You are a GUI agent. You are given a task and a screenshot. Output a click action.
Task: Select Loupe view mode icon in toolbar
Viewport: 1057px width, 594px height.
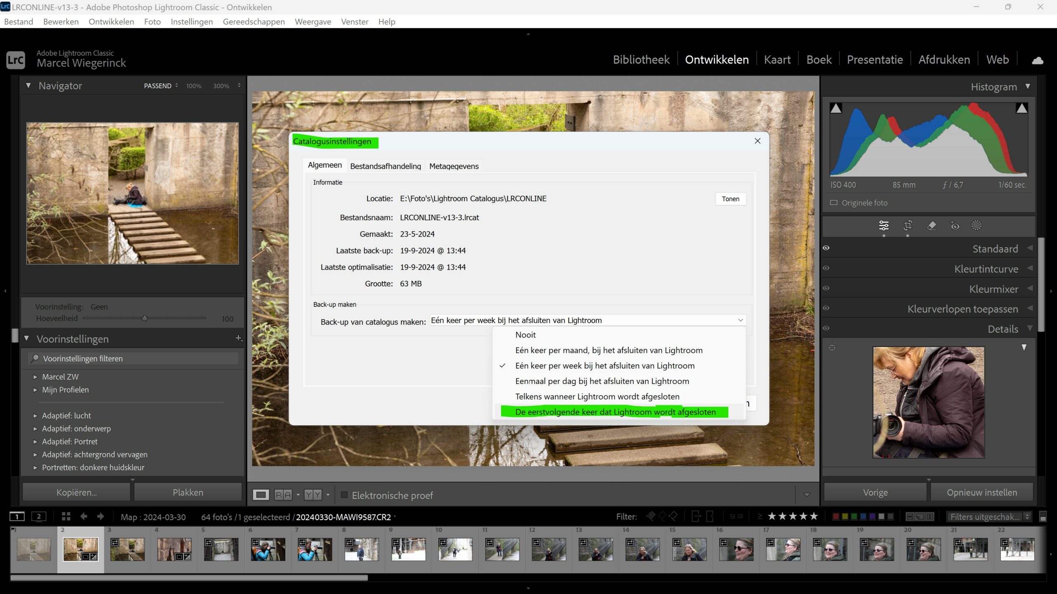point(261,495)
